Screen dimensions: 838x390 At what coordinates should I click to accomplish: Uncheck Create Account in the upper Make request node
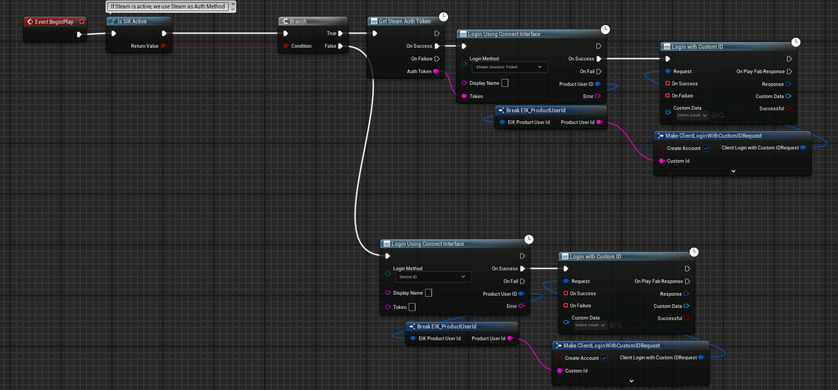tap(706, 148)
